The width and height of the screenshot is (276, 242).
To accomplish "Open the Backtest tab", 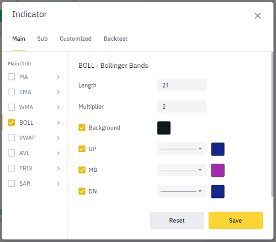I will (115, 39).
